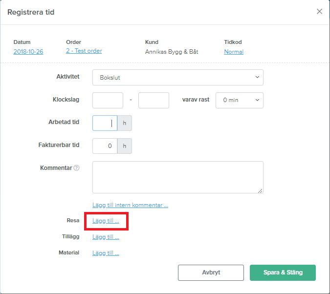Click the Klockslag end time field

pos(154,100)
